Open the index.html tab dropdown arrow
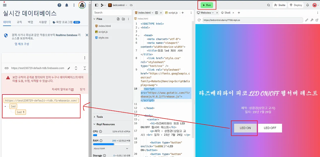Viewport: 320px width, 157px height. point(153,13)
